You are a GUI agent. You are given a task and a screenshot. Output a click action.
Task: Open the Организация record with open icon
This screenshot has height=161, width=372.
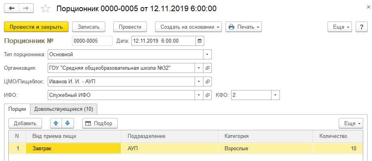pos(207,68)
